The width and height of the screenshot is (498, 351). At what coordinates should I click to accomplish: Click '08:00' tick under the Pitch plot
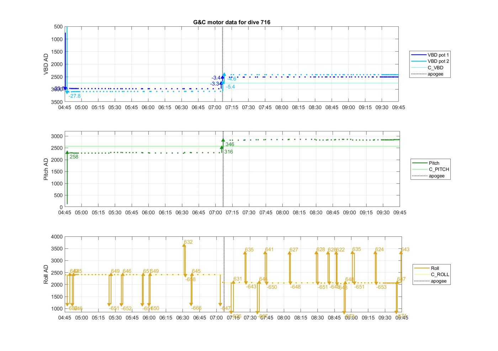point(283,213)
